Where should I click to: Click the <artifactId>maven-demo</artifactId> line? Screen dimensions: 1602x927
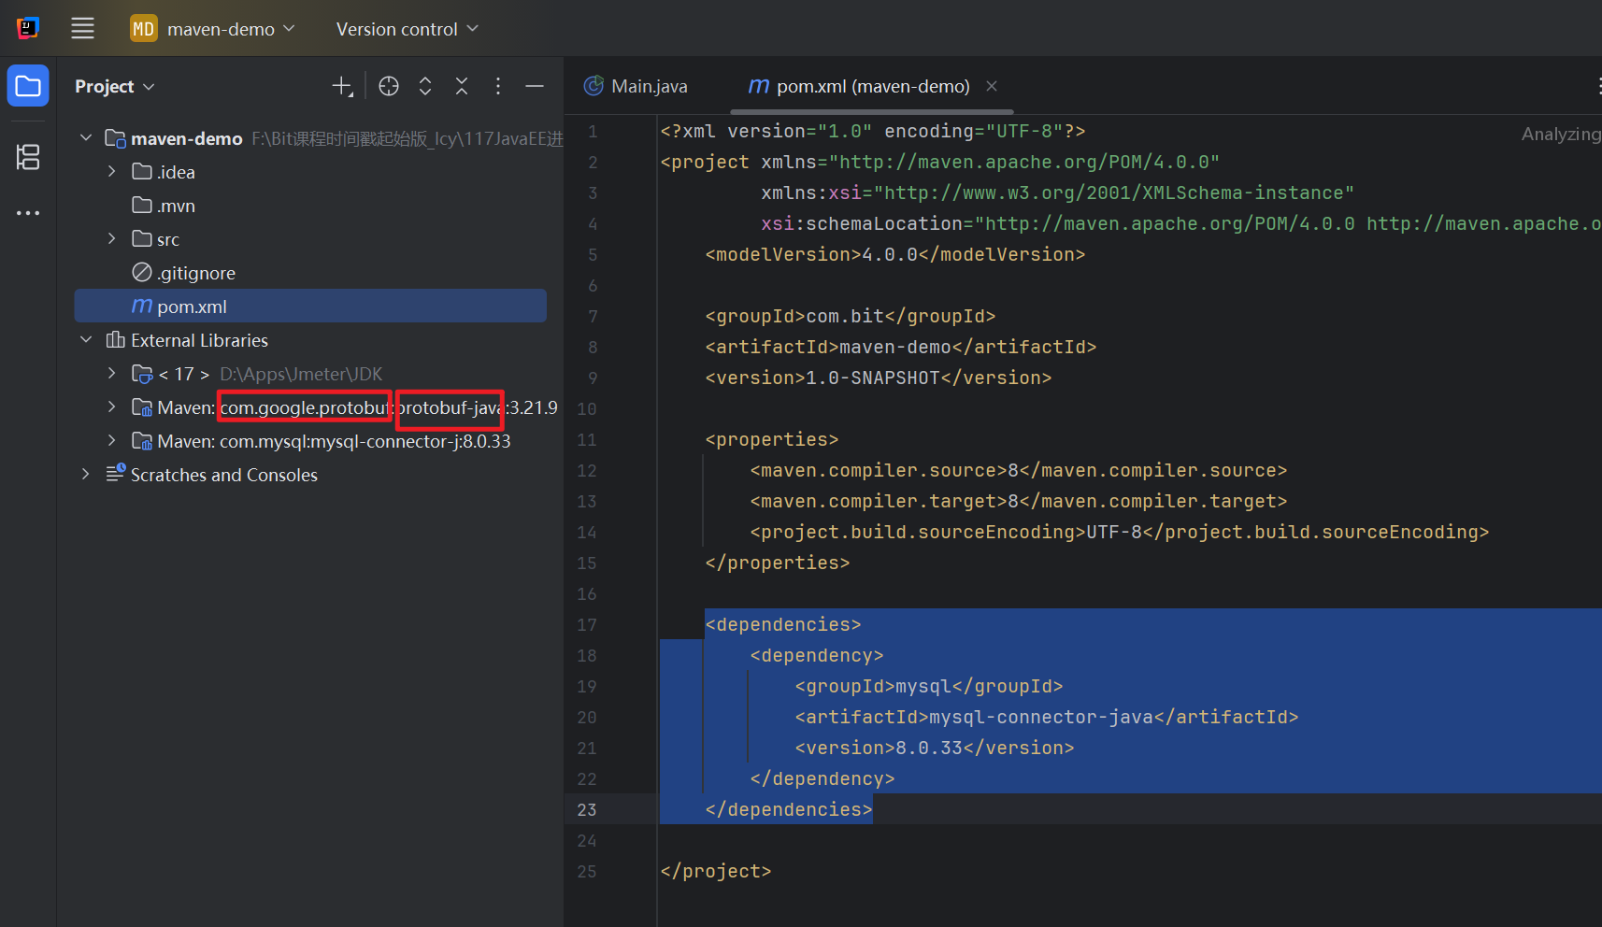pos(901,347)
